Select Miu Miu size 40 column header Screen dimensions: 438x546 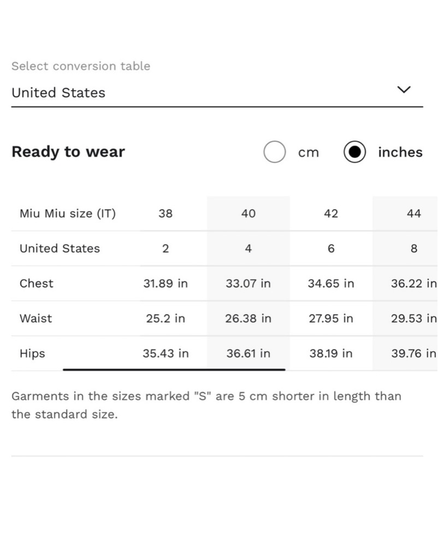(x=248, y=213)
